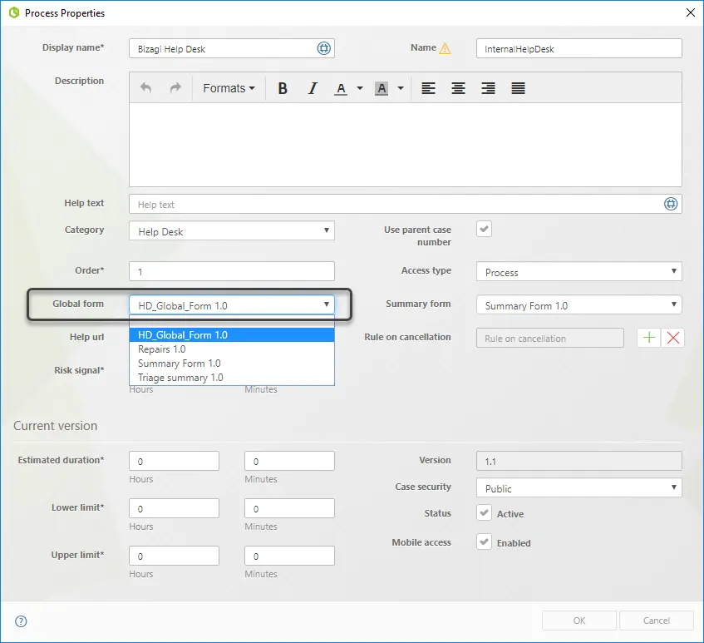Click the Upper limit Minutes field
The height and width of the screenshot is (643, 704).
pyautogui.click(x=289, y=556)
